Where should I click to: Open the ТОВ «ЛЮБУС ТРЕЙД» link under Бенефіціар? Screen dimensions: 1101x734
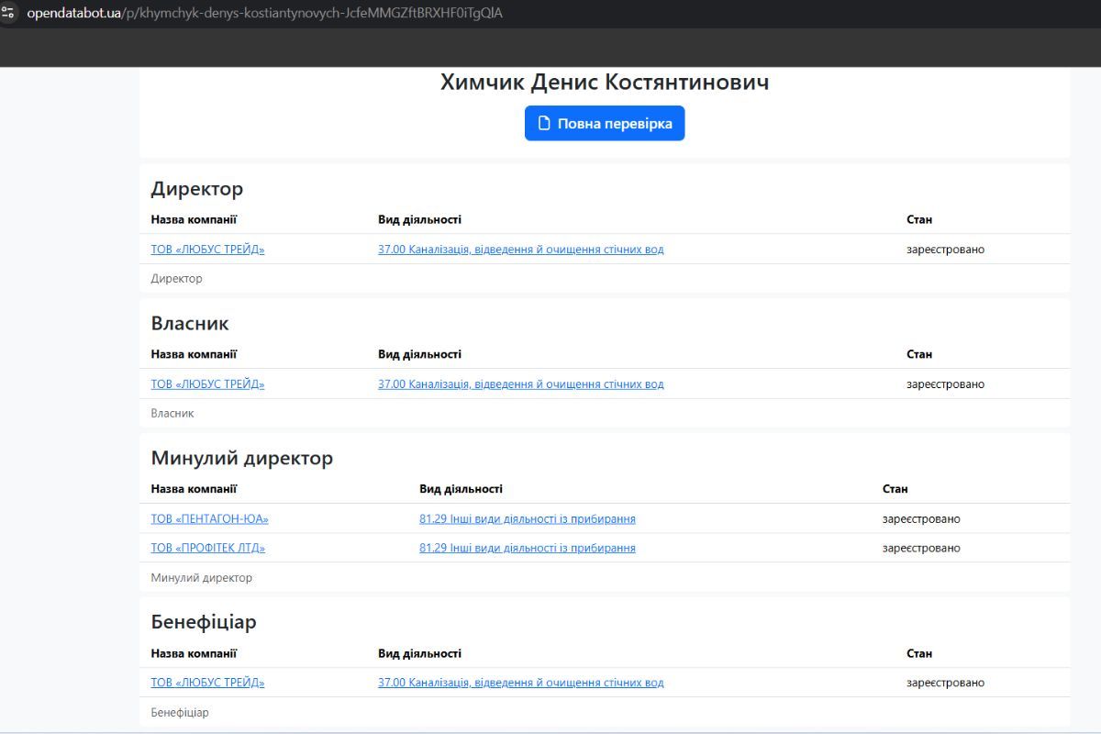pyautogui.click(x=206, y=682)
